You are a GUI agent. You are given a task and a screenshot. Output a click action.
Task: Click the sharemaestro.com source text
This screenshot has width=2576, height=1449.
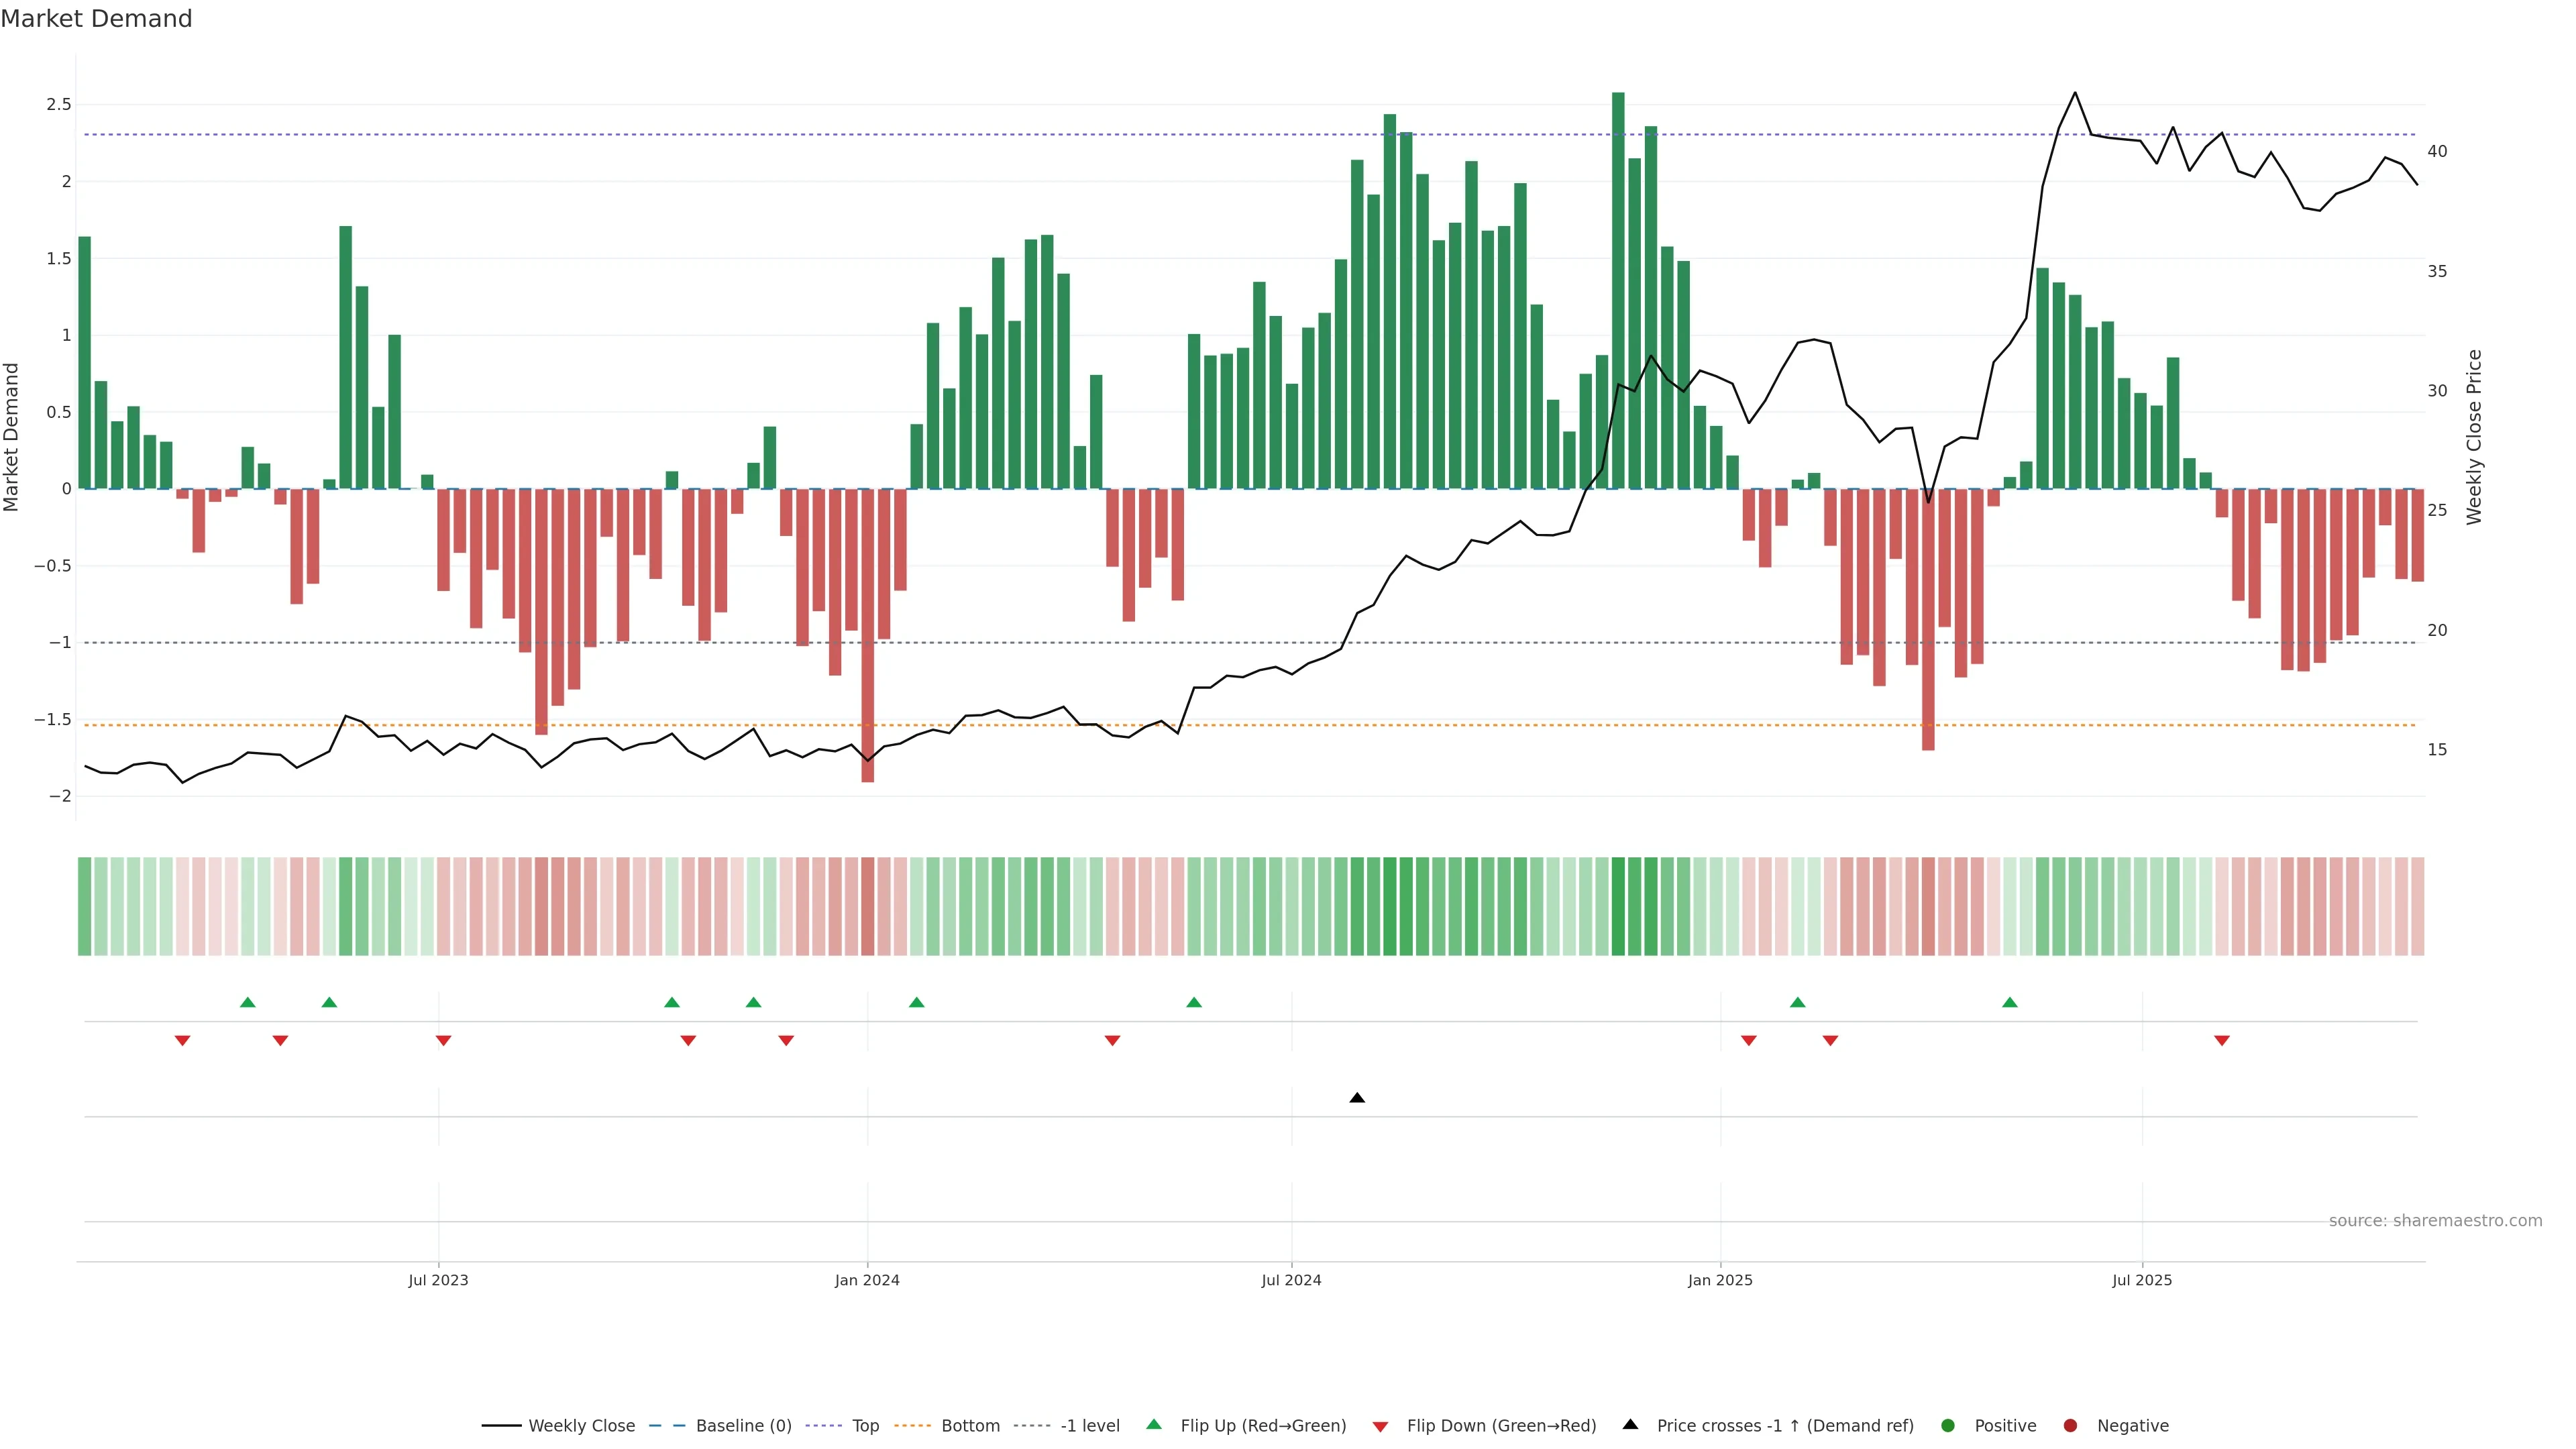pyautogui.click(x=2435, y=1220)
